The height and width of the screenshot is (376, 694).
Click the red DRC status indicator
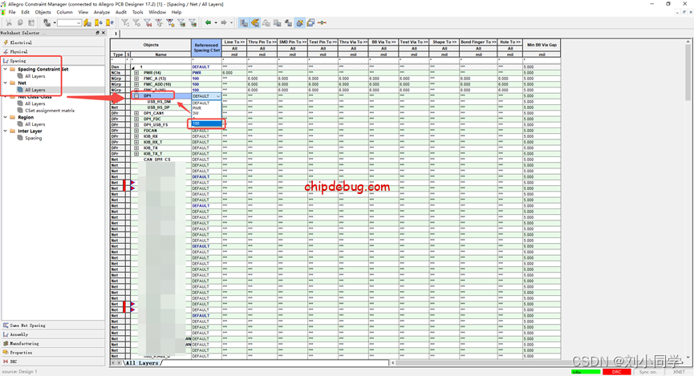click(x=617, y=372)
